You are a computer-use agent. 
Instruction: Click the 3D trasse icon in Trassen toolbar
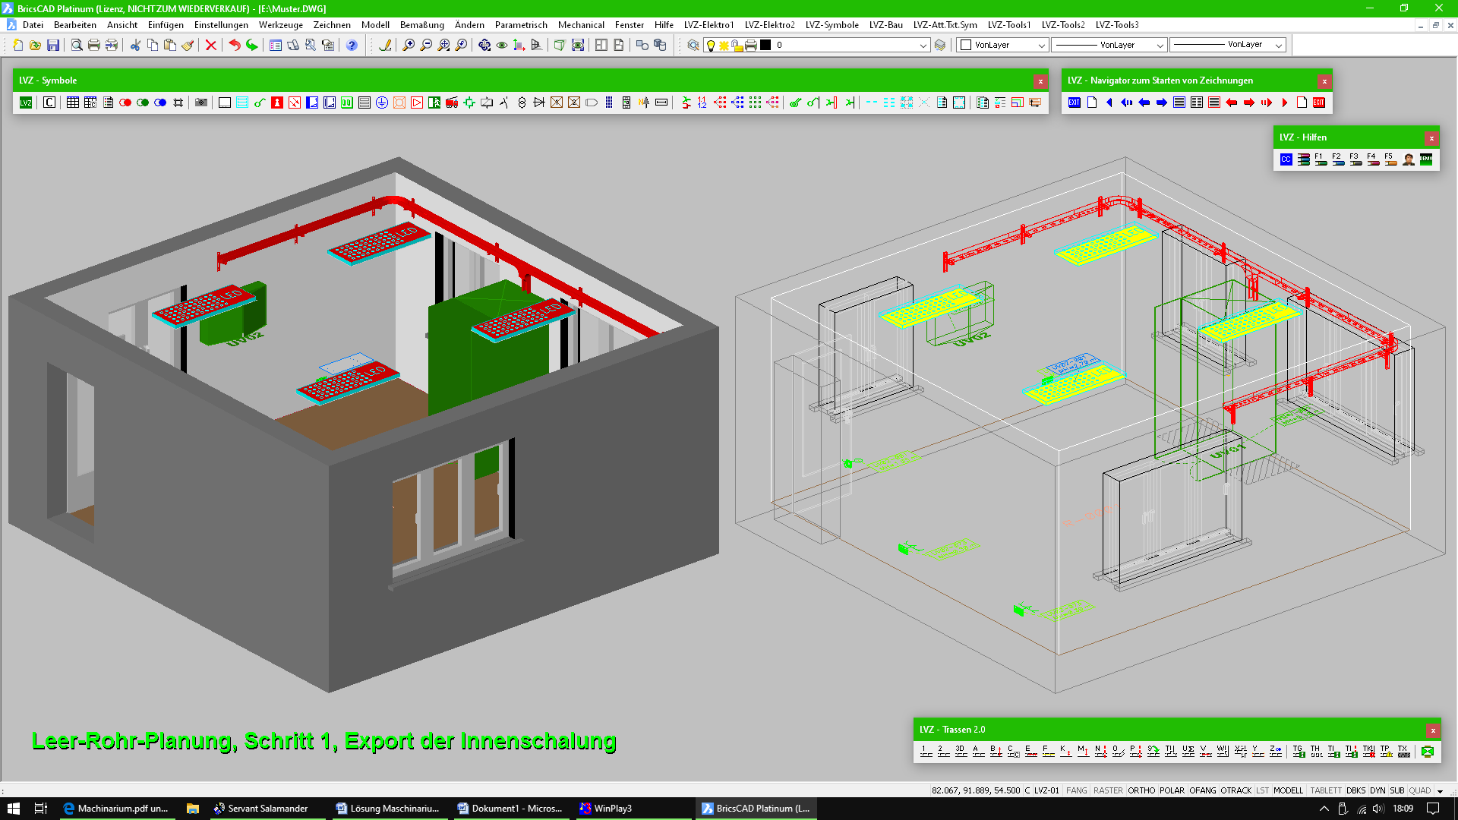coord(961,751)
